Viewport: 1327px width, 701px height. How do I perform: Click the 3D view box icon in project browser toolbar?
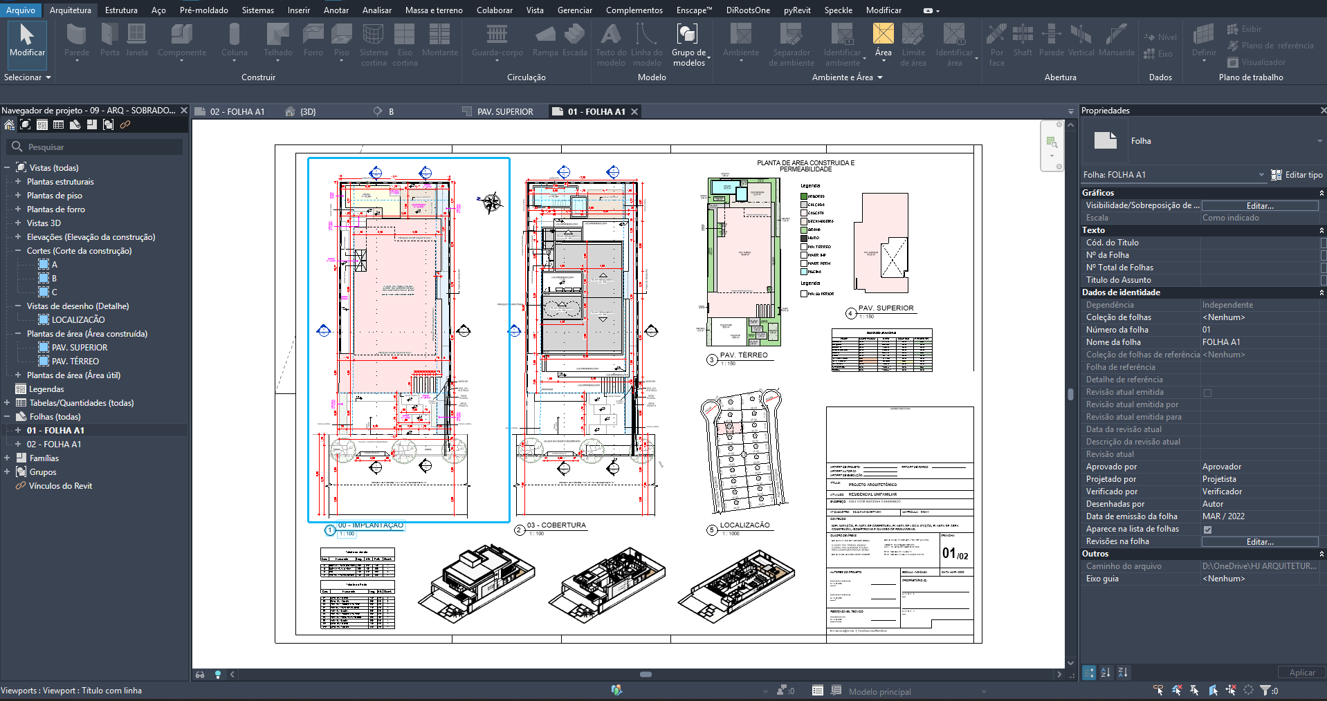(26, 124)
